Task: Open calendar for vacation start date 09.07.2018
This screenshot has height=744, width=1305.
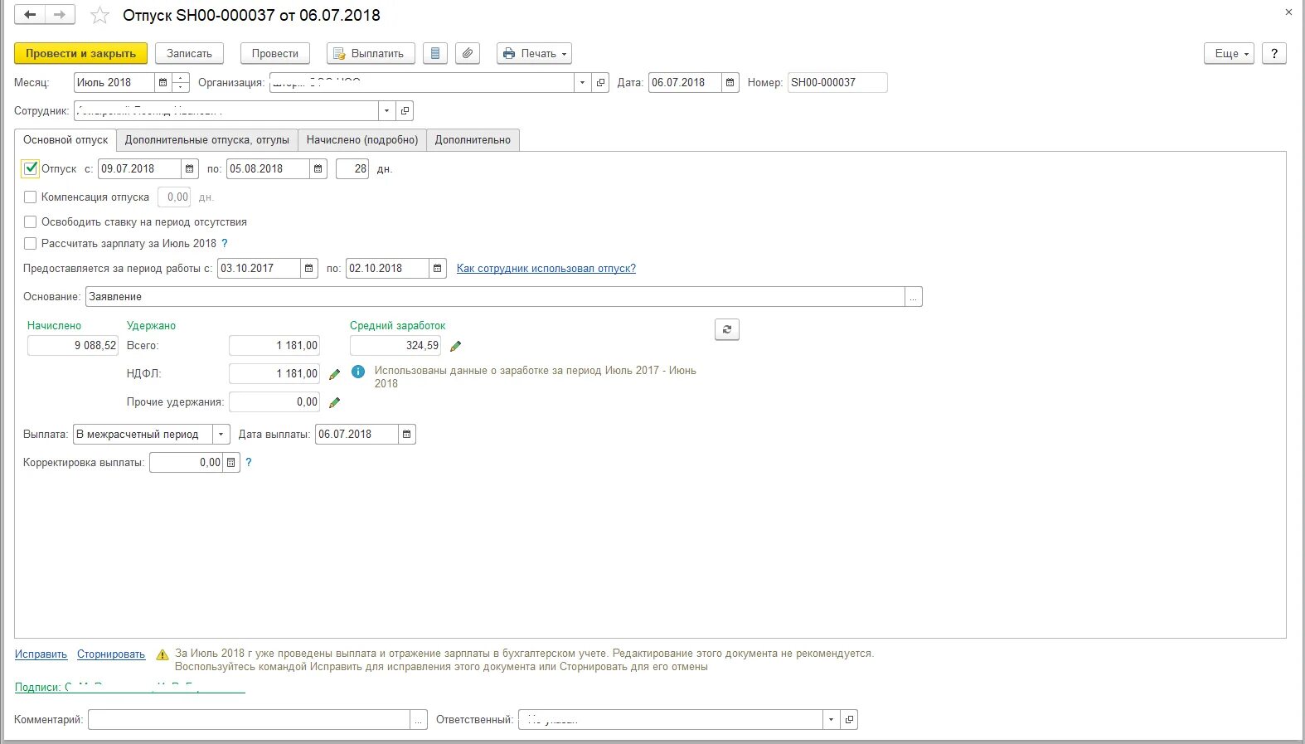Action: click(190, 168)
